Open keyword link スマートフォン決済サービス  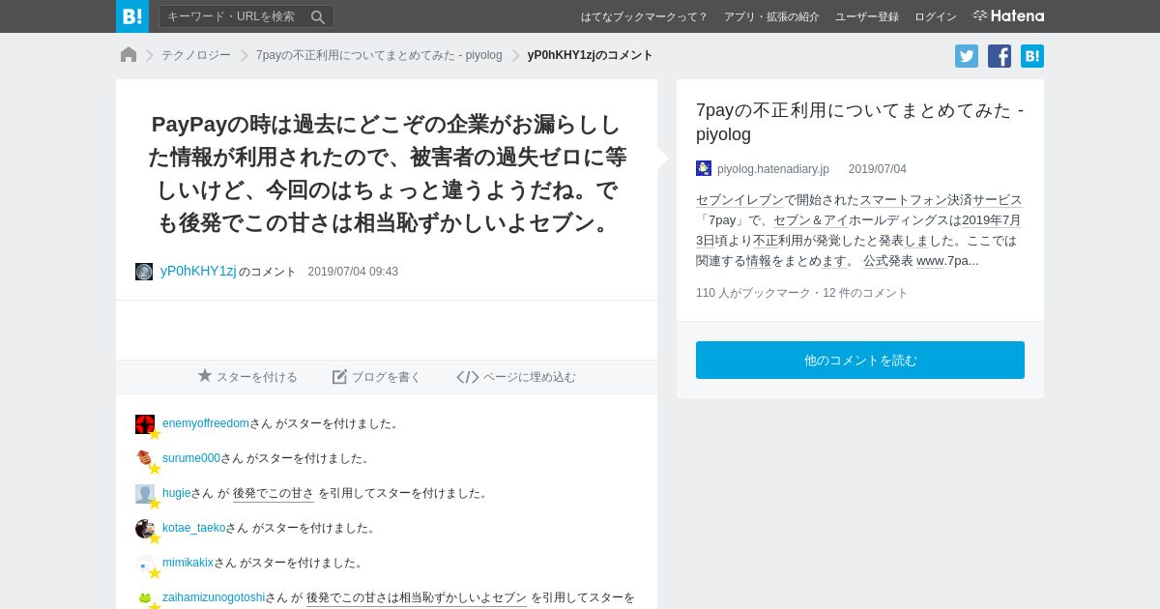point(941,200)
